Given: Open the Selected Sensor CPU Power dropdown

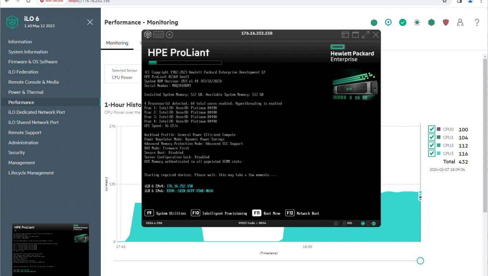Looking at the screenshot, I should 123,74.
